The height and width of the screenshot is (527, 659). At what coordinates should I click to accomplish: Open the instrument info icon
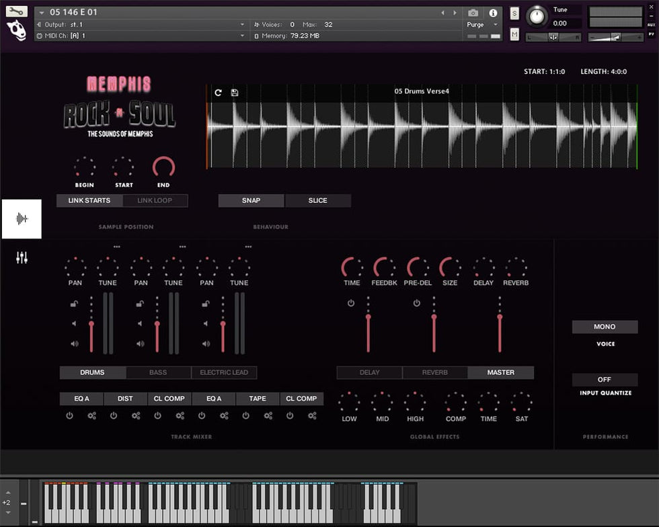(493, 13)
